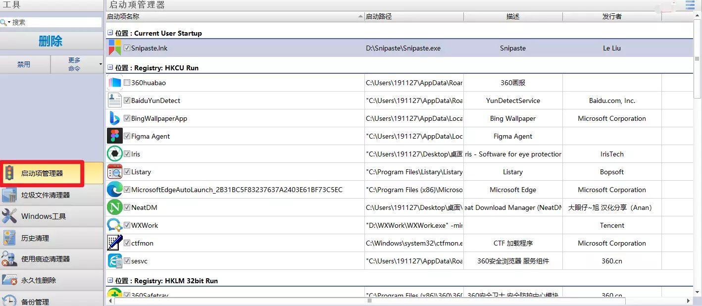Screen dimensions: 702x306
Task: Open 启动项管理器 in the sidebar
Action: [51, 173]
